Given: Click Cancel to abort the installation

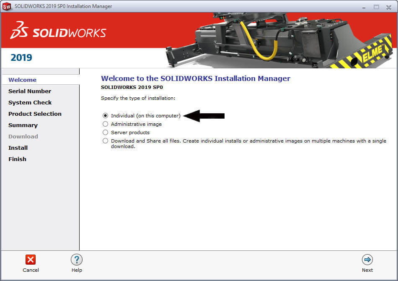Looking at the screenshot, I should 31,264.
